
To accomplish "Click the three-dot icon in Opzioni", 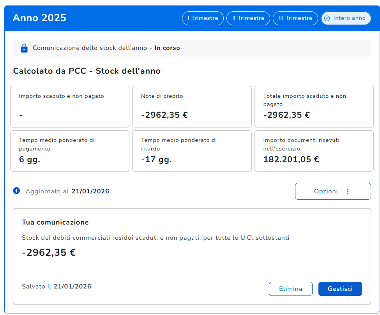I will [348, 191].
